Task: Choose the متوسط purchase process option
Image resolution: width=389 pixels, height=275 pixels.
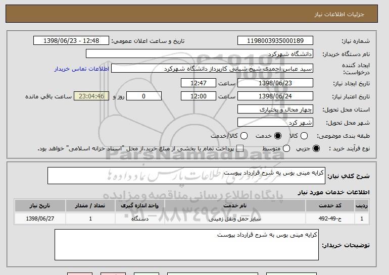Action: tap(286, 148)
